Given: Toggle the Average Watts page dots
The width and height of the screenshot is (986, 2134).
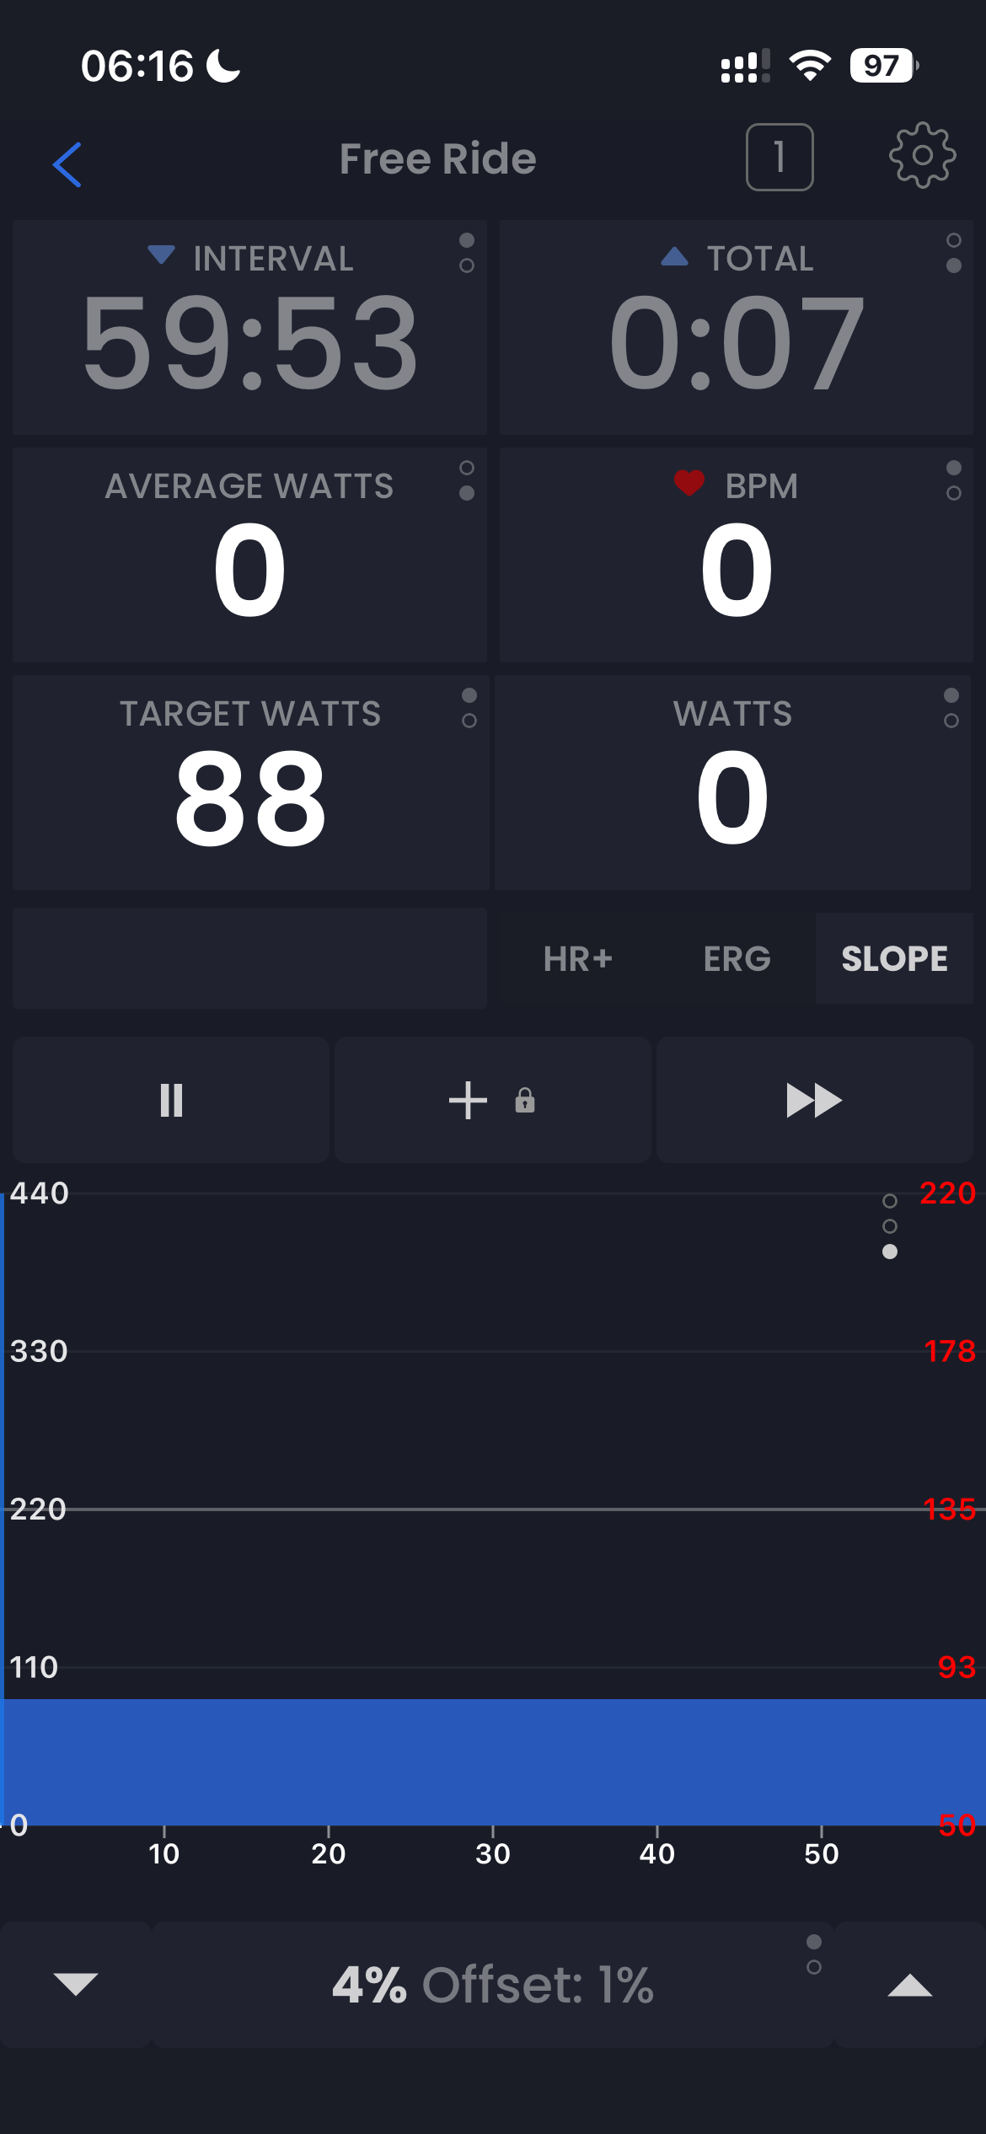Looking at the screenshot, I should pyautogui.click(x=467, y=480).
